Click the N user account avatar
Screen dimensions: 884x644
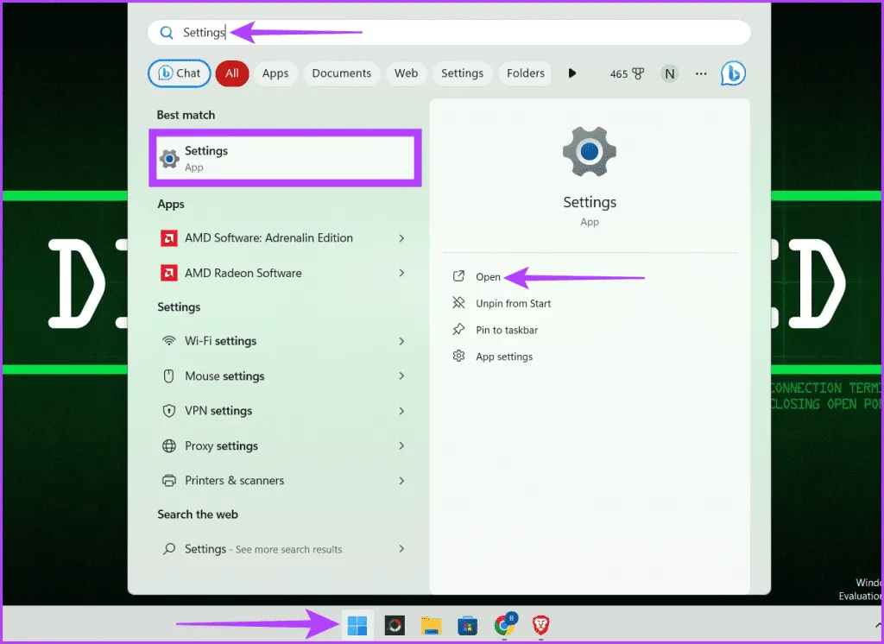click(669, 73)
